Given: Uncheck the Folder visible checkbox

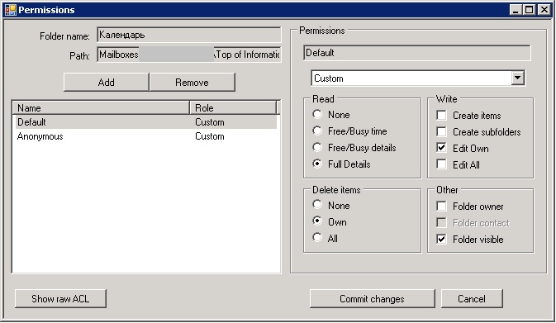Looking at the screenshot, I should (x=441, y=239).
